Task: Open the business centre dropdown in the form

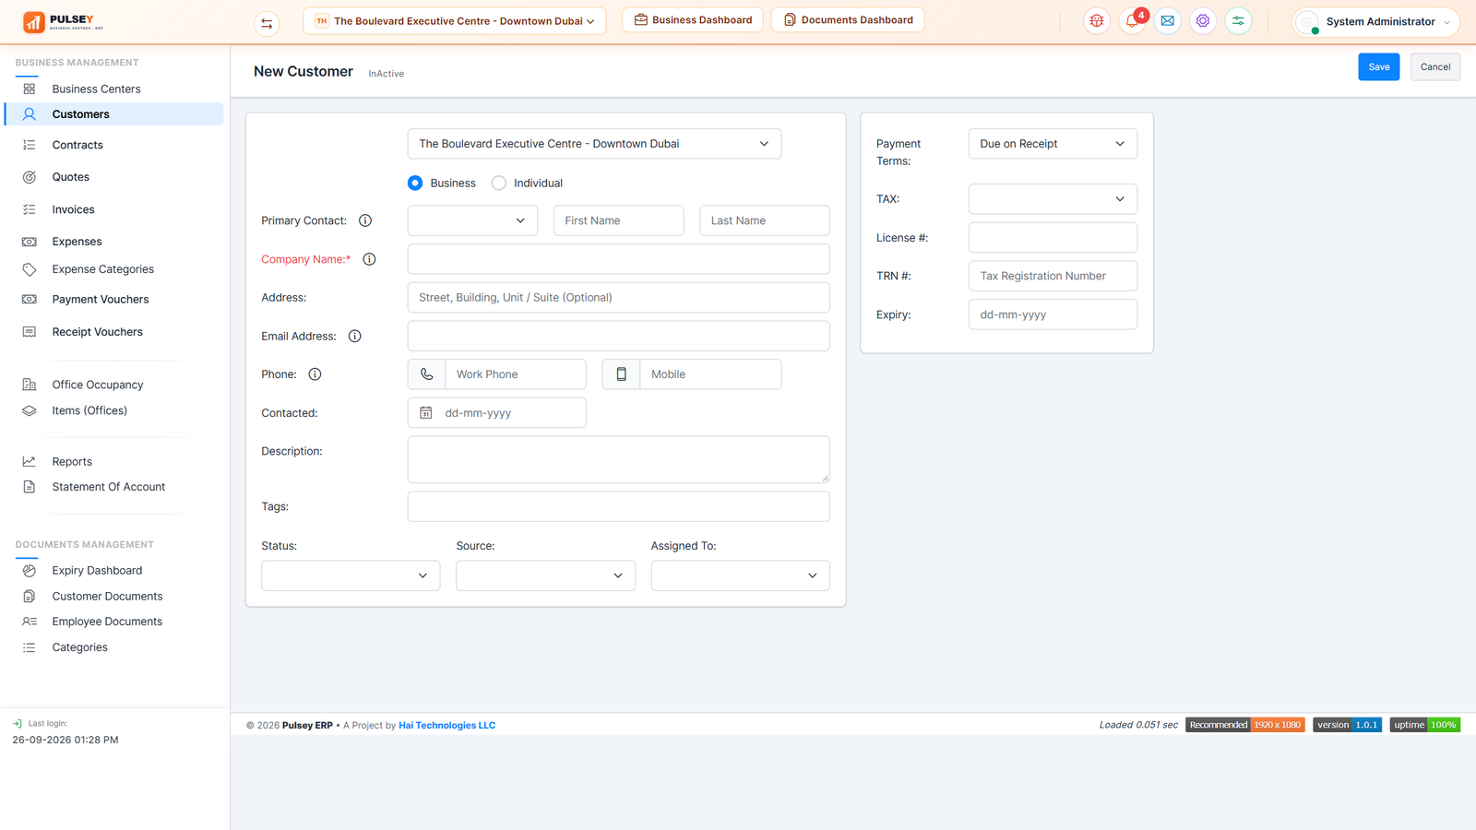Action: tap(594, 144)
